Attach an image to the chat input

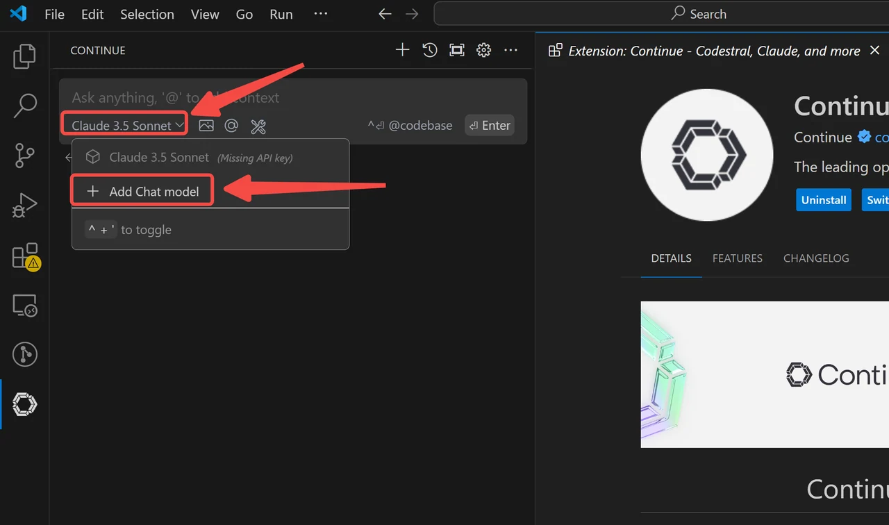[x=206, y=126]
